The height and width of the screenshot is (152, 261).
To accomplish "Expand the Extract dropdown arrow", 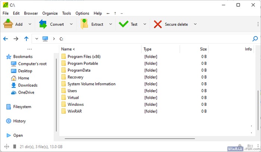I will click(111, 24).
